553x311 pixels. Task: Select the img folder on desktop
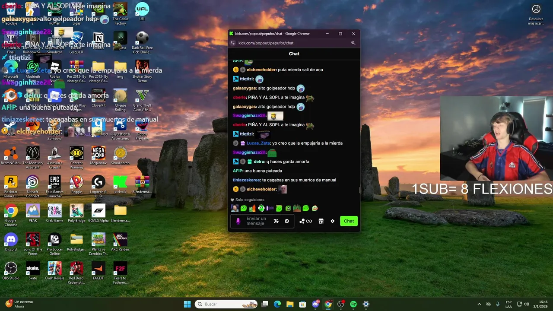coord(120,70)
